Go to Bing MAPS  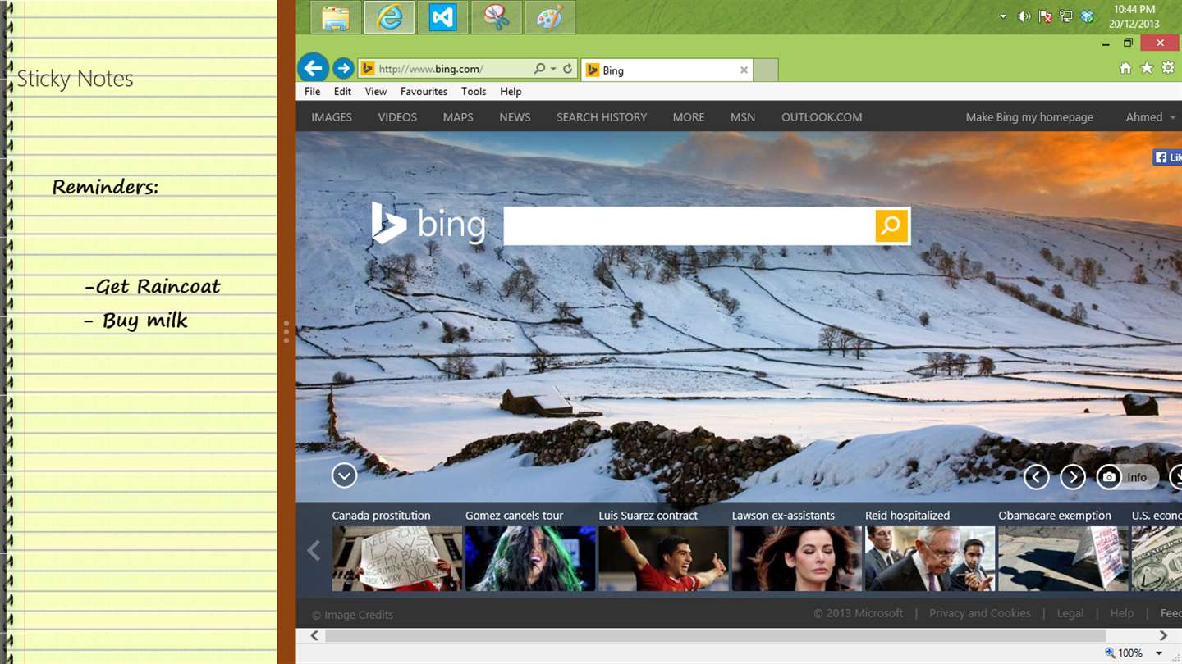(458, 117)
